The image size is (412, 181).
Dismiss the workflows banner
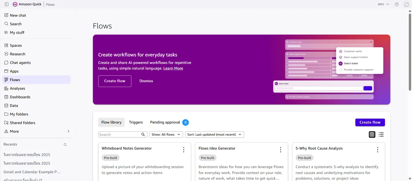tap(146, 81)
